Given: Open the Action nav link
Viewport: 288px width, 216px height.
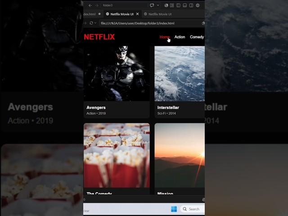Looking at the screenshot, I should 180,37.
